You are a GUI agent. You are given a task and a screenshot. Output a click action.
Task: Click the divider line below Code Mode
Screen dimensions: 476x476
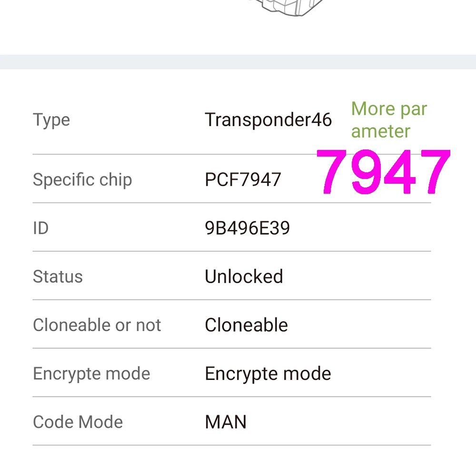(x=231, y=446)
